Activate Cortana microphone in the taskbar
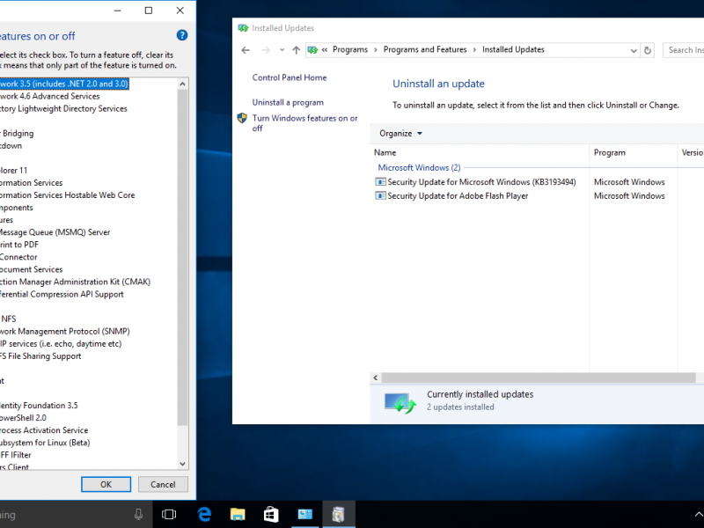The width and height of the screenshot is (704, 528). [x=138, y=515]
